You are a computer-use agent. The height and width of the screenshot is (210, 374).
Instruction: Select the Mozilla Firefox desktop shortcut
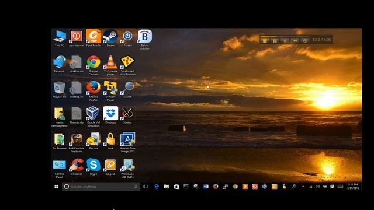(93, 91)
